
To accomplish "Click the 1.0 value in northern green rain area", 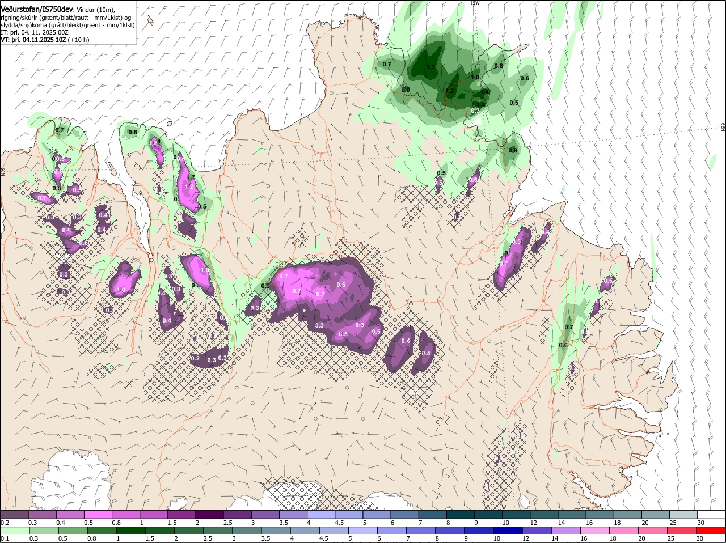I will click(475, 77).
